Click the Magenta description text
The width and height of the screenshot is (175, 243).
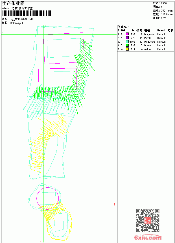(x=149, y=34)
